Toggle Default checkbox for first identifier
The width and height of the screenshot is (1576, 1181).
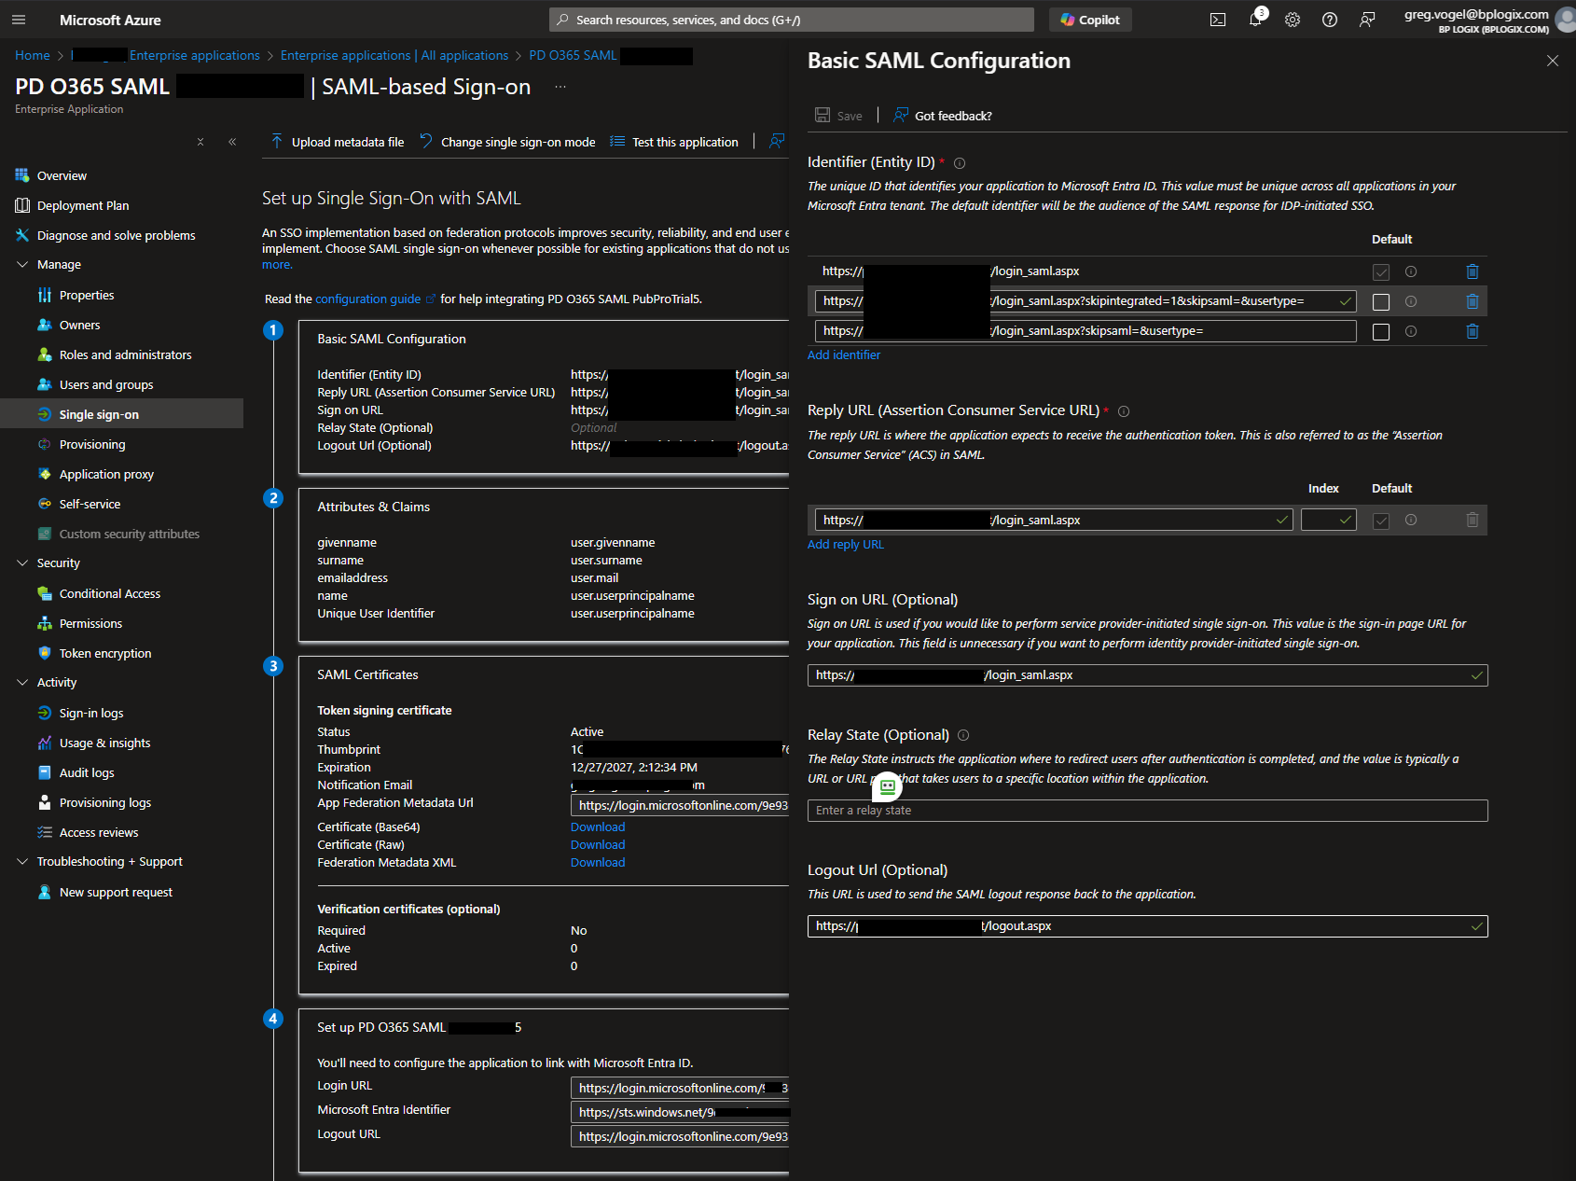click(x=1381, y=271)
